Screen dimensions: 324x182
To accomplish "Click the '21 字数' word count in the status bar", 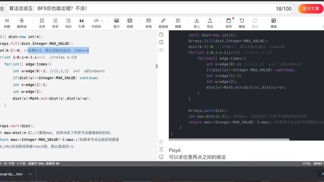I will [x=9, y=163].
